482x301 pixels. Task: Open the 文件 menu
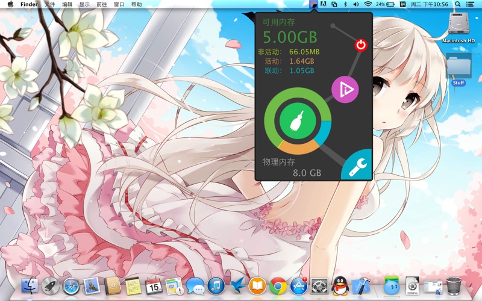pos(49,4)
